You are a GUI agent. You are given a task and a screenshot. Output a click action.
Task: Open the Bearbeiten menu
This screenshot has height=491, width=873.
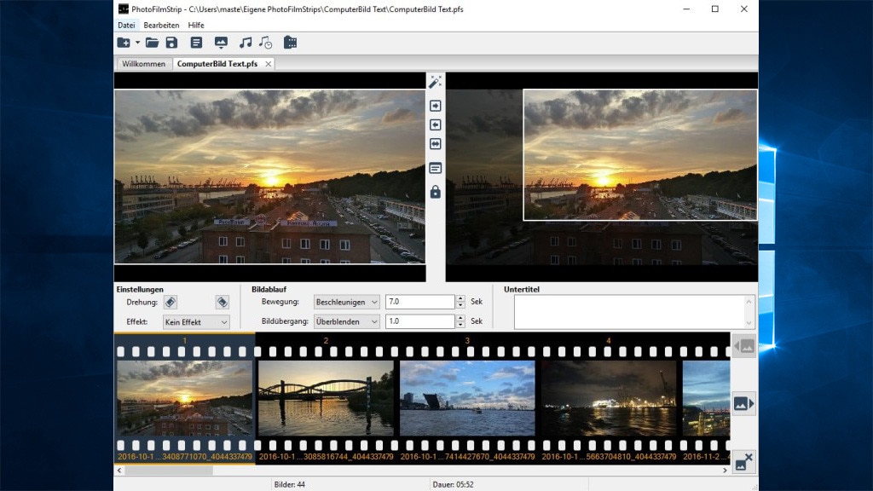click(x=161, y=25)
